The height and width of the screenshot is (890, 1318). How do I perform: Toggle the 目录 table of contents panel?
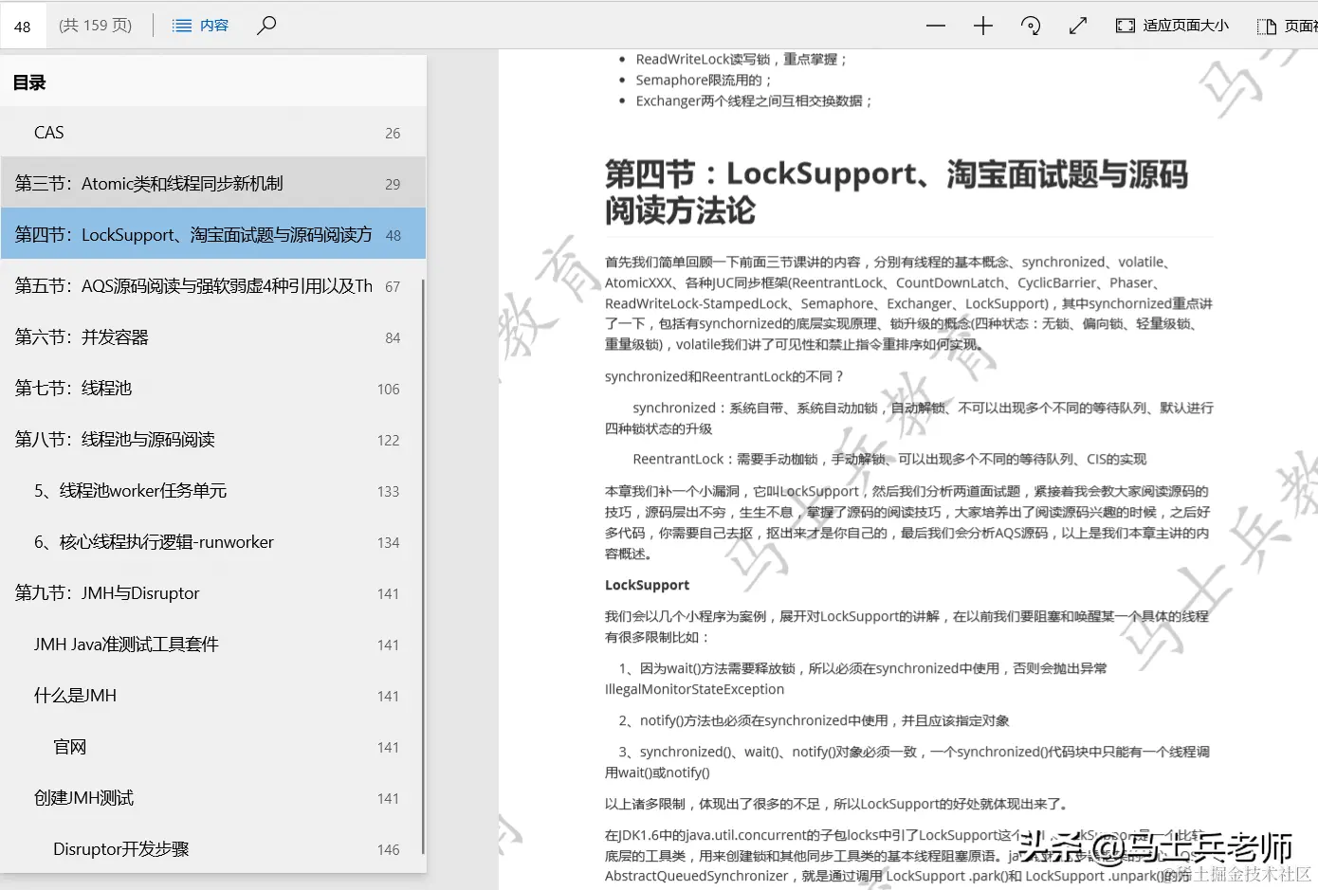pyautogui.click(x=27, y=82)
